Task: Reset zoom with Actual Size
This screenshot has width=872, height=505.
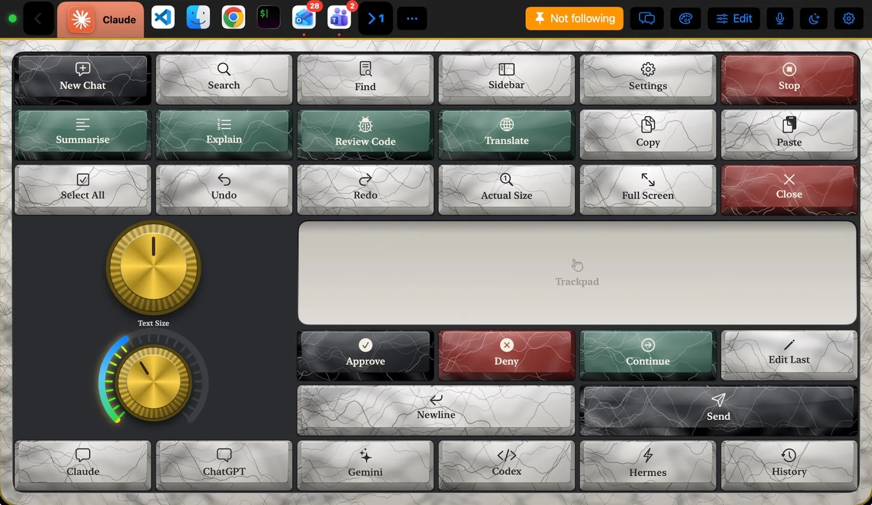Action: 506,189
